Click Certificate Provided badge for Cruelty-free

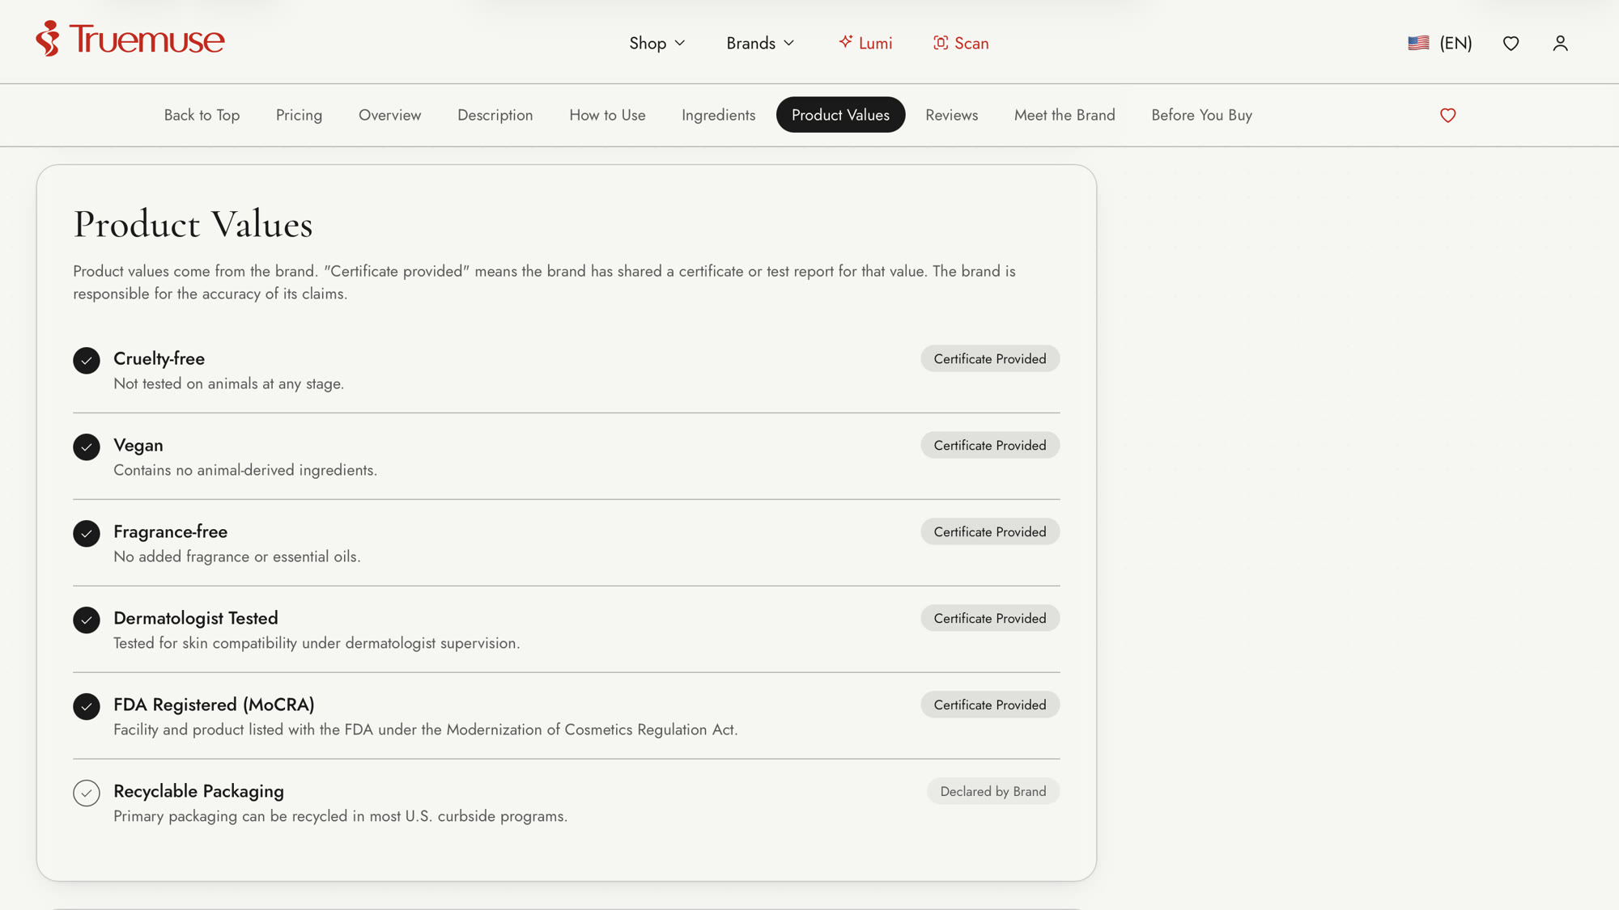click(x=989, y=358)
